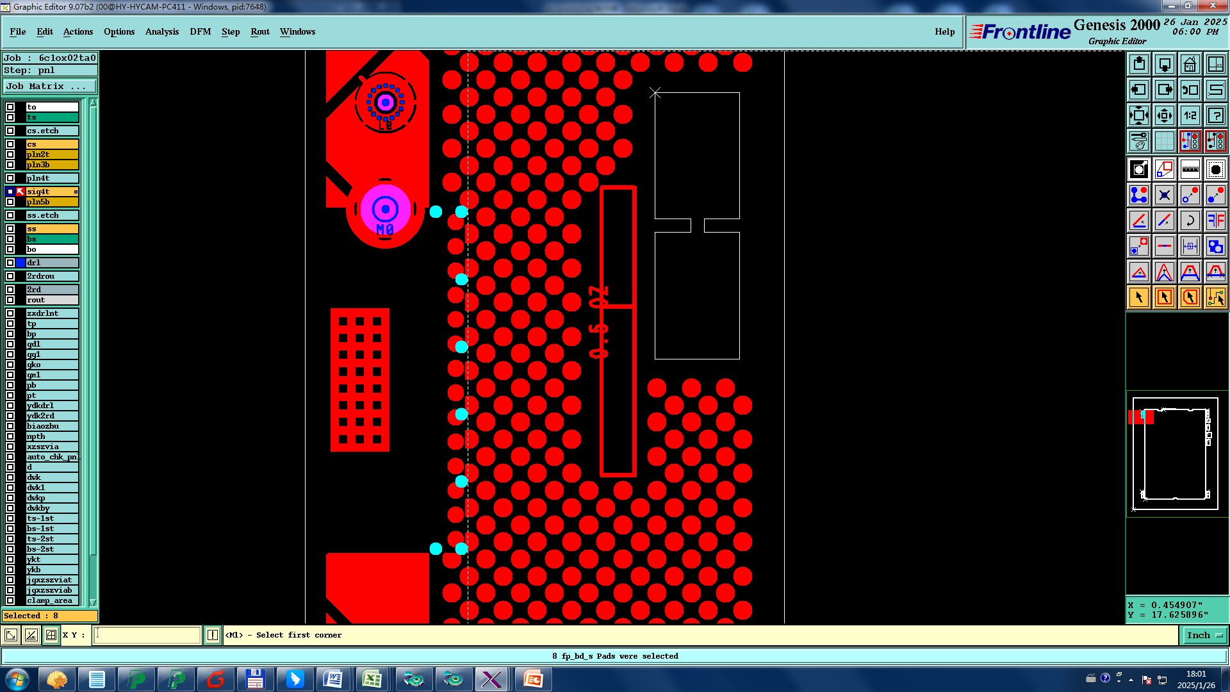1230x692 pixels.
Task: Open the ruler measurement tool
Action: [1190, 169]
